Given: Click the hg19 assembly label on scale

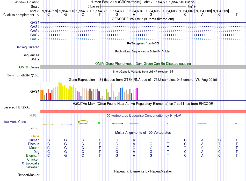Looking at the screenshot, I should (x=192, y=6).
